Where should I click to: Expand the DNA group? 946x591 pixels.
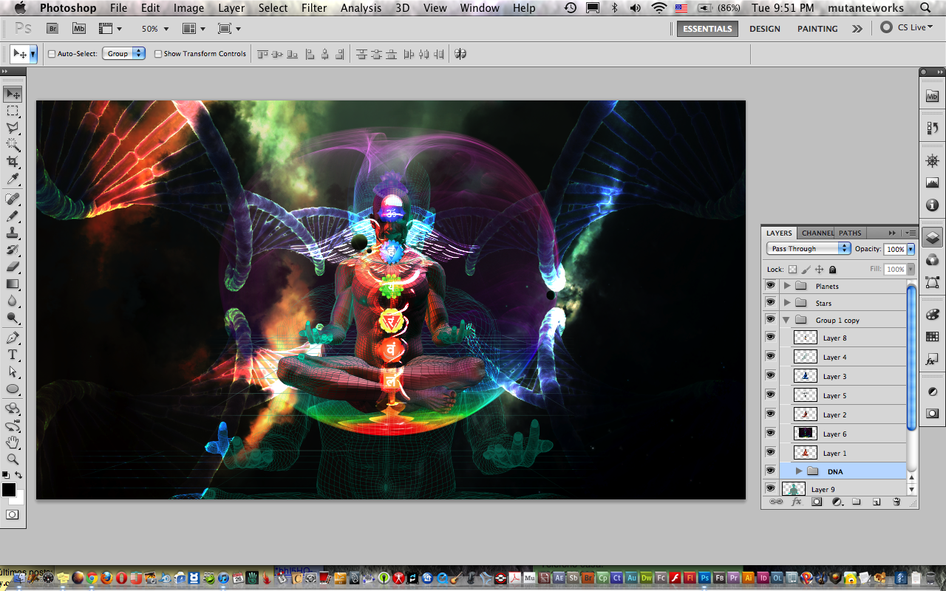pyautogui.click(x=799, y=471)
